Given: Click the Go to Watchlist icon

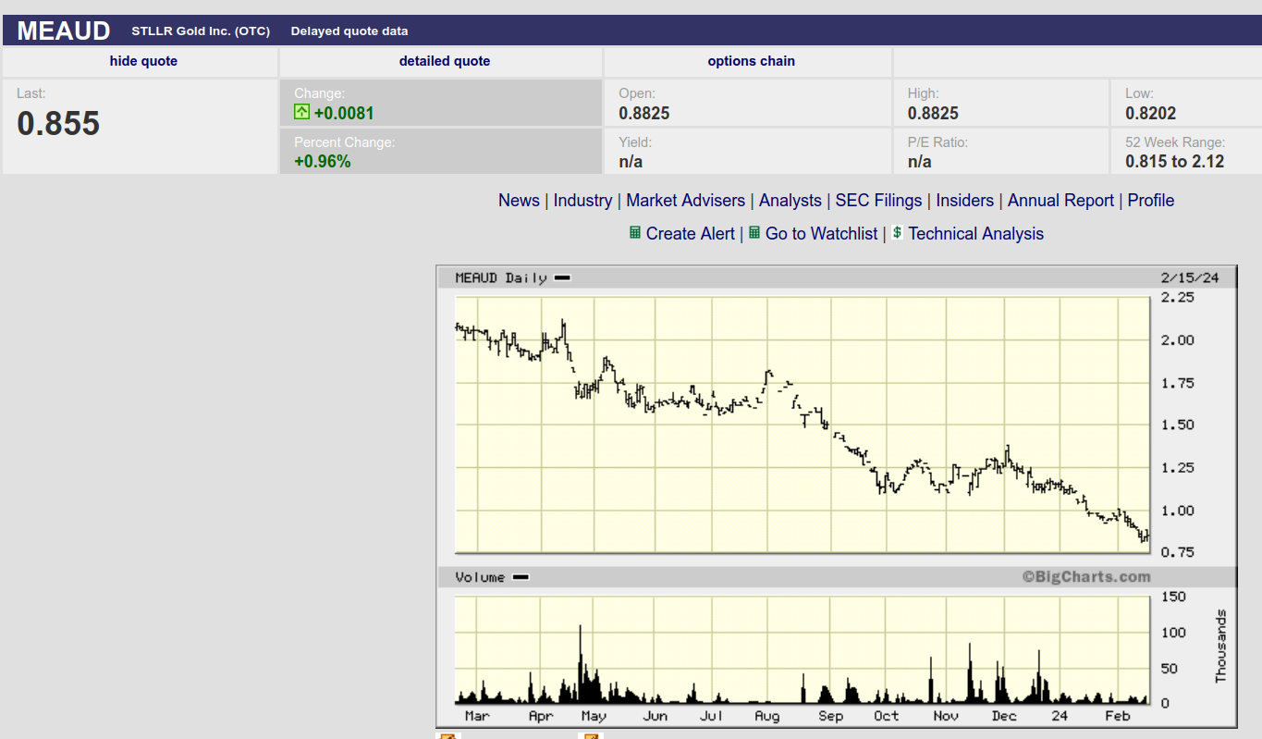Looking at the screenshot, I should click(754, 233).
